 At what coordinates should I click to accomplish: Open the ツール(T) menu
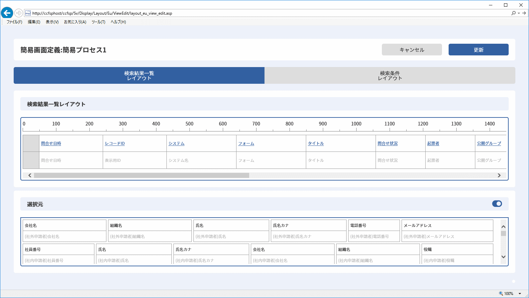98,22
